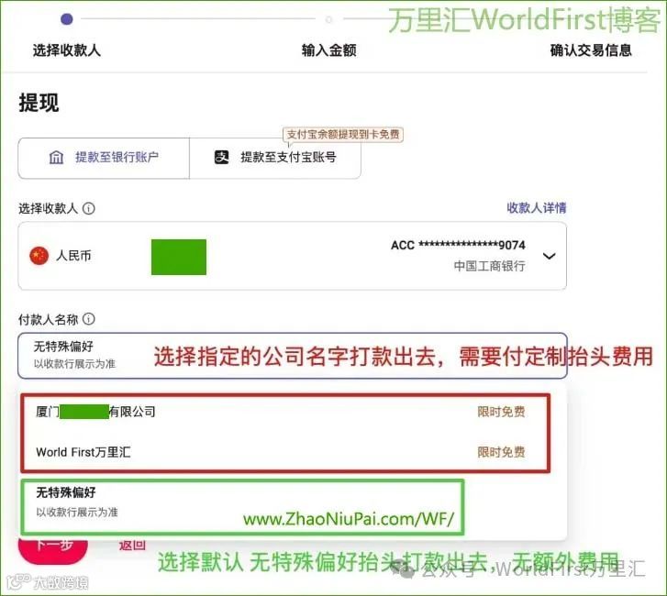Click the ACC account number ending 9074
667x596 pixels.
458,245
